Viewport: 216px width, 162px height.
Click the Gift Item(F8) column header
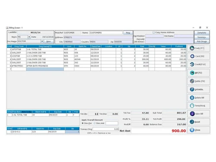coord(22,129)
